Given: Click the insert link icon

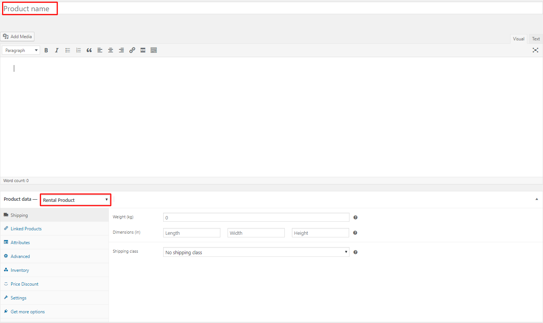Looking at the screenshot, I should tap(132, 50).
